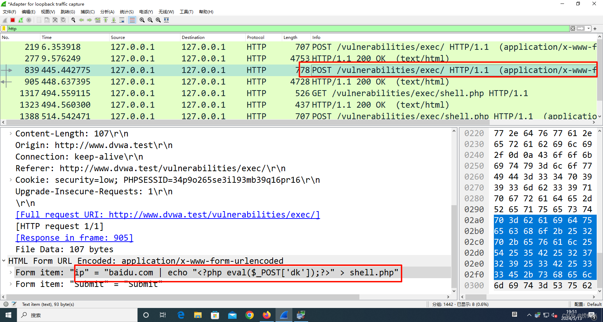Select packet number 219
Viewport: 603px width, 322px height.
298,47
